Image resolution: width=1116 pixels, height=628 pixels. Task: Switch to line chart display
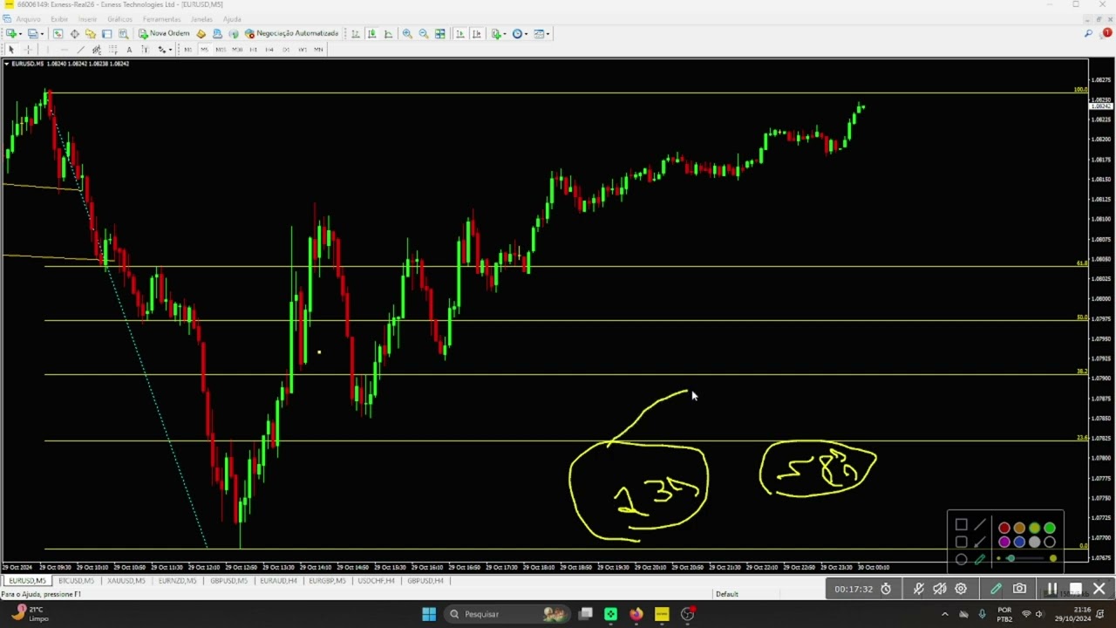click(388, 33)
